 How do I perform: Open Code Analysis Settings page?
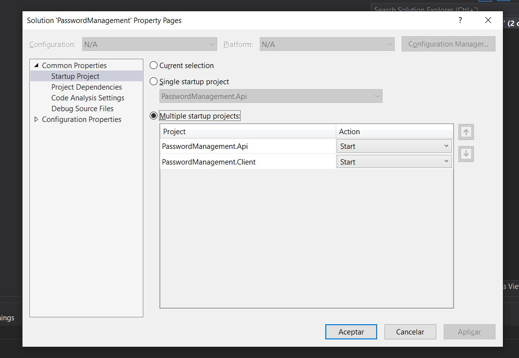coord(88,98)
